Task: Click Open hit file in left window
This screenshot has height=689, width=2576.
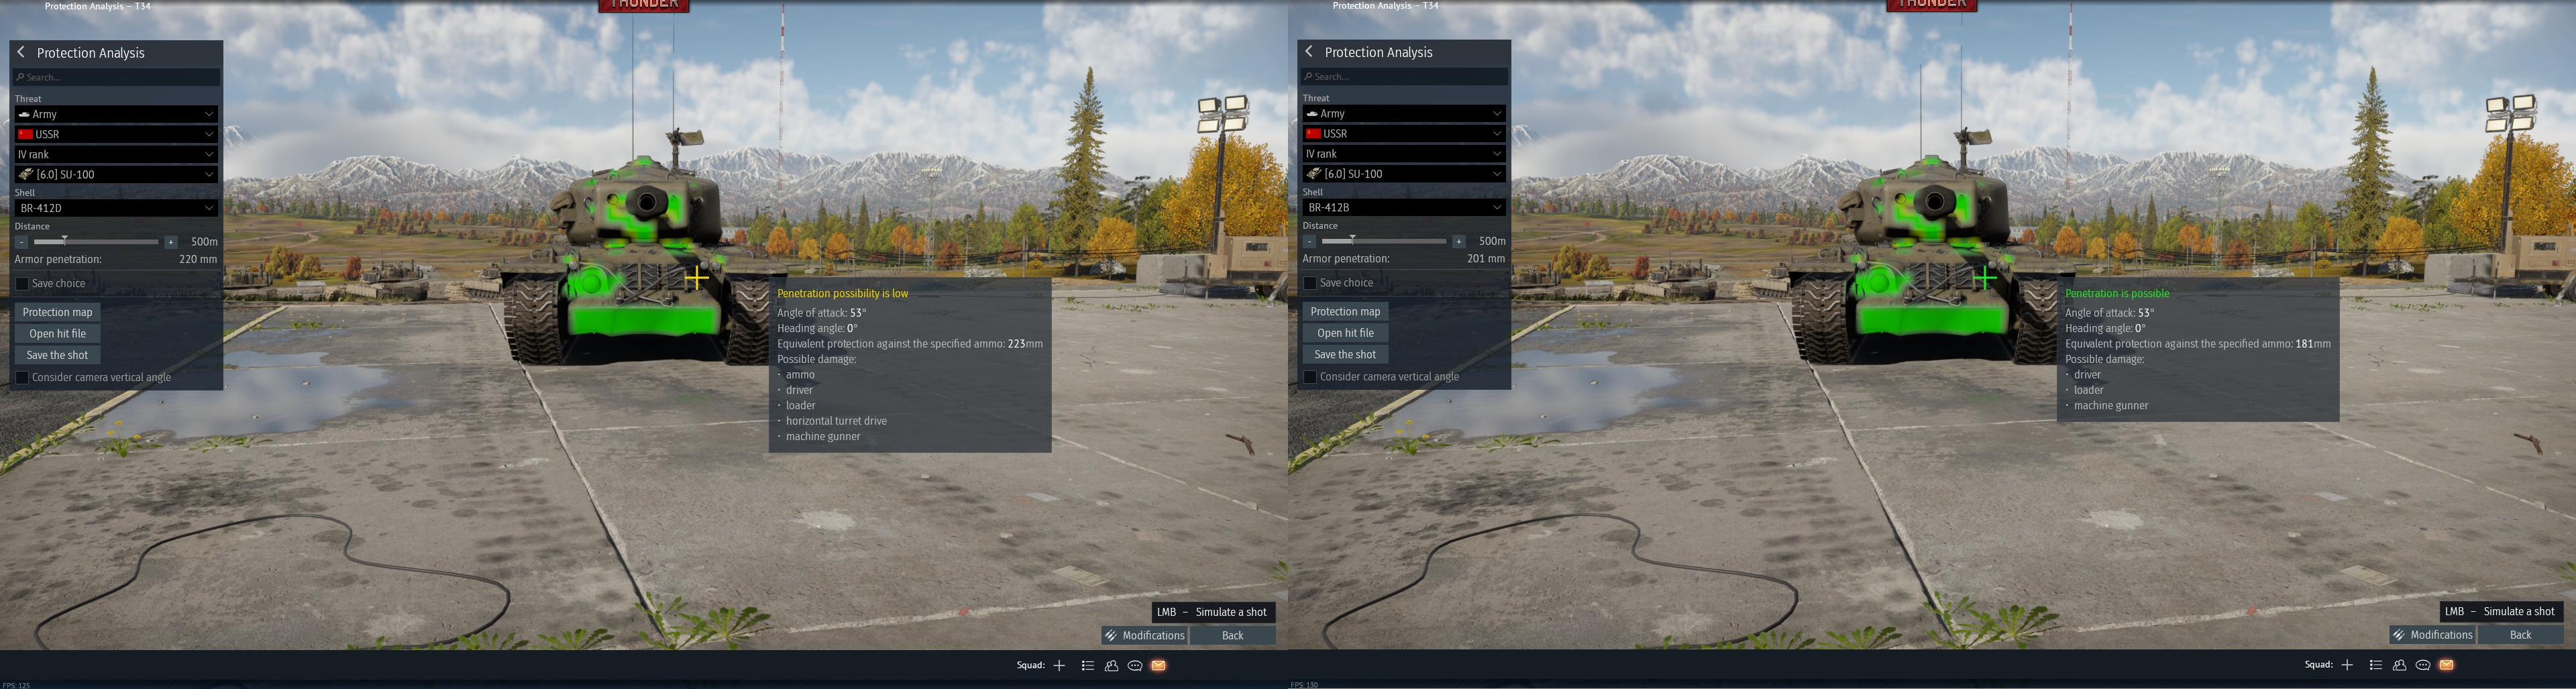Action: (x=57, y=334)
